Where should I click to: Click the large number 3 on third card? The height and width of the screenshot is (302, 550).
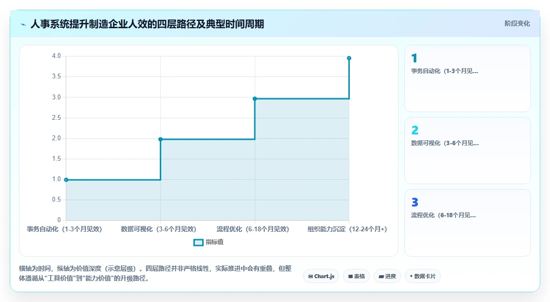pos(415,202)
